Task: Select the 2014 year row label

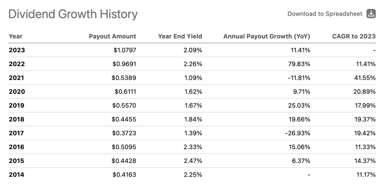Action: pos(17,174)
